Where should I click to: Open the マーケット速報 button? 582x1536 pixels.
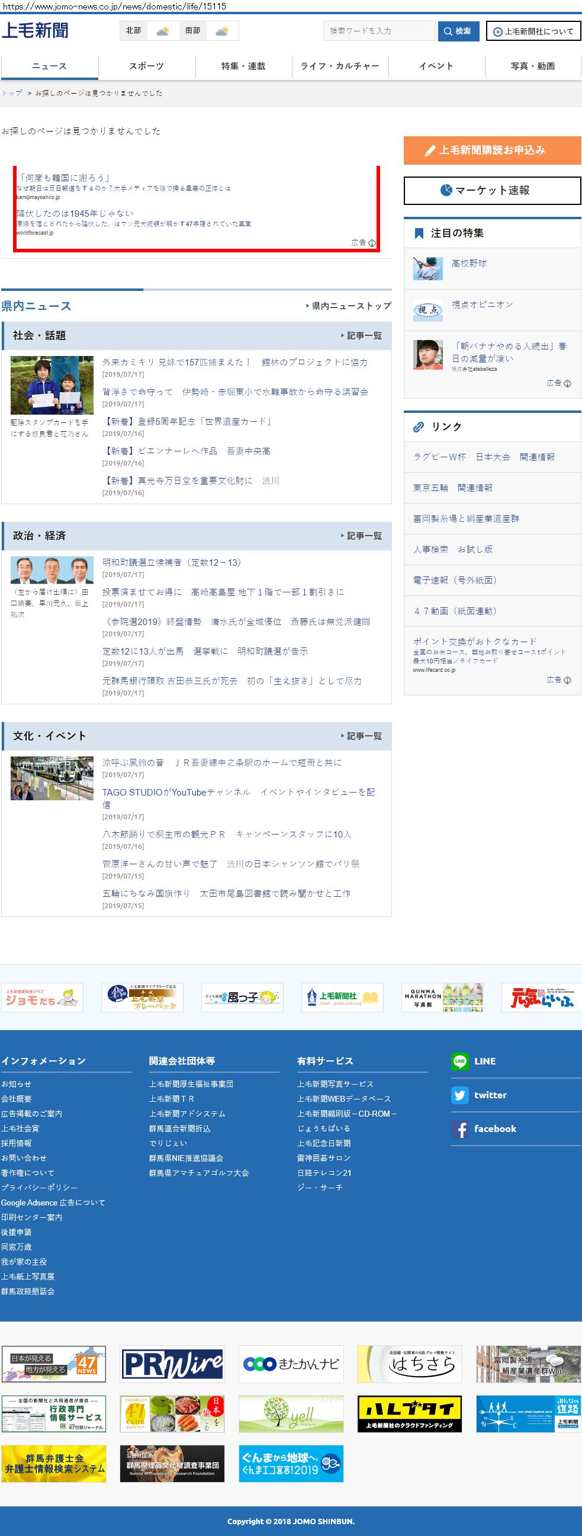coord(492,191)
